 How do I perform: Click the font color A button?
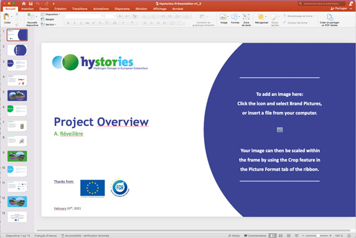pyautogui.click(x=133, y=22)
